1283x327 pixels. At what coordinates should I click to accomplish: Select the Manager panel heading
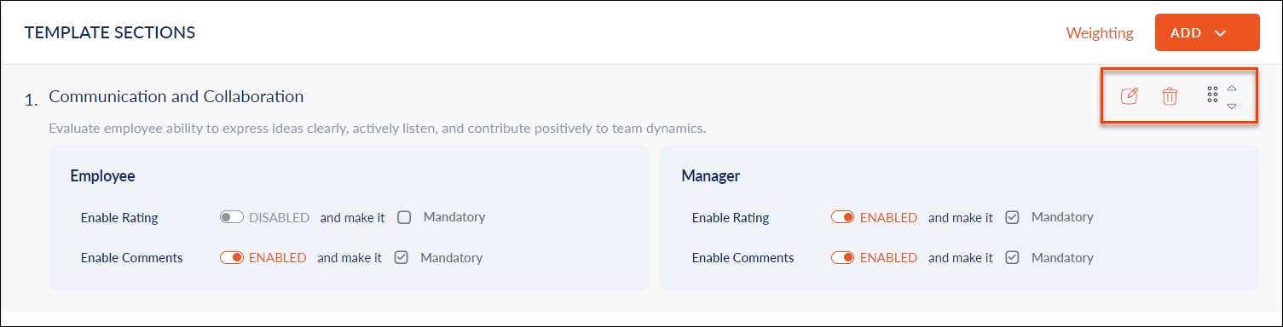coord(711,176)
